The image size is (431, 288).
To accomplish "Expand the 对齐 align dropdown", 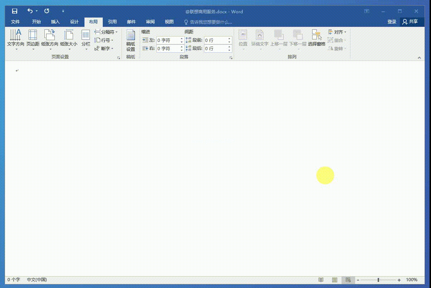I will point(338,32).
